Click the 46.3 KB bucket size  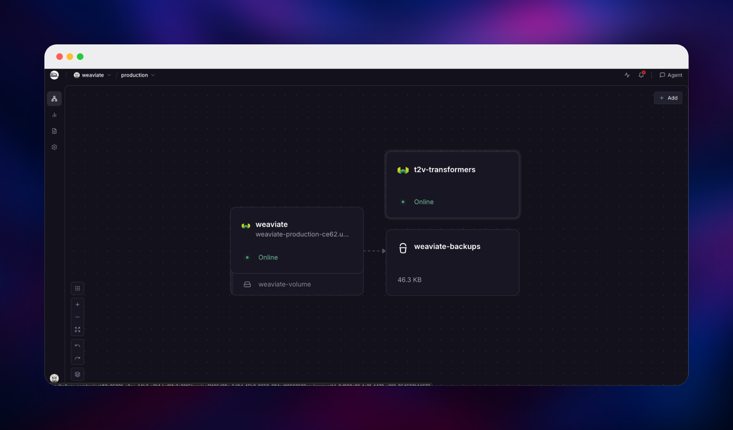tap(410, 280)
